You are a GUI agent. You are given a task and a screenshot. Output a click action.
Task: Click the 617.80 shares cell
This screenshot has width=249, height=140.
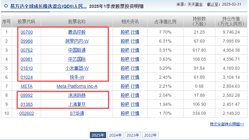199,50
